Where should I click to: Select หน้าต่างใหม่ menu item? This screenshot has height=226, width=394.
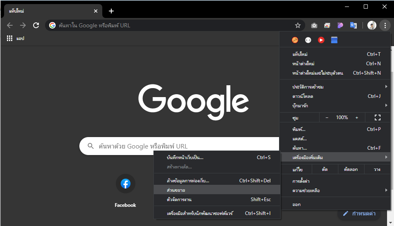click(x=335, y=64)
